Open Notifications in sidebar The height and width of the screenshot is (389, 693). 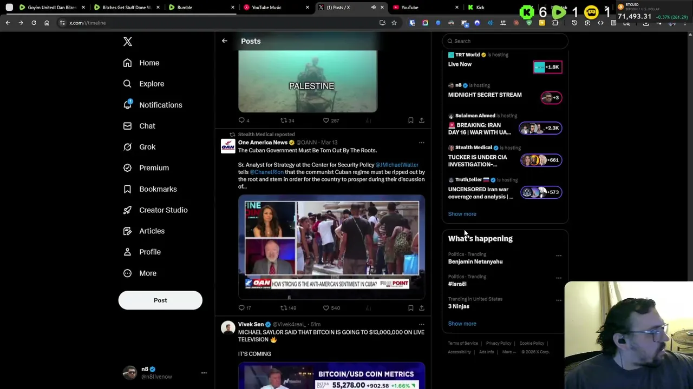tap(153, 105)
